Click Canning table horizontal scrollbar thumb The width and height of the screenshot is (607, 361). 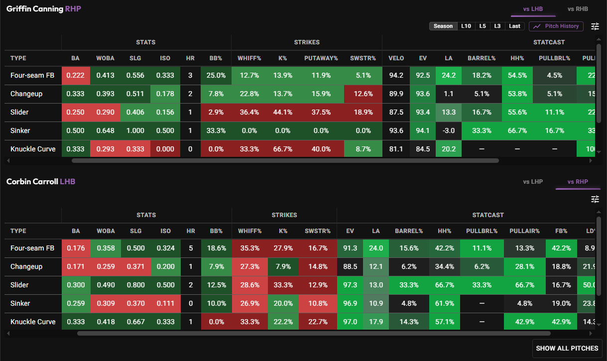pyautogui.click(x=285, y=161)
